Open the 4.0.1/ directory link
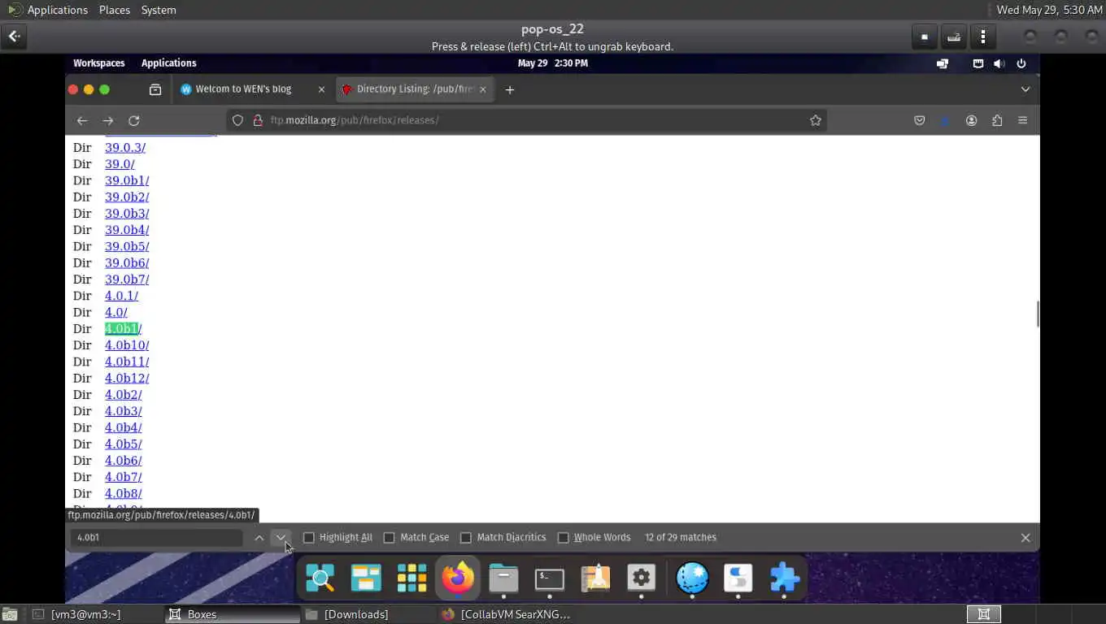Viewport: 1106px width, 624px height. [122, 296]
